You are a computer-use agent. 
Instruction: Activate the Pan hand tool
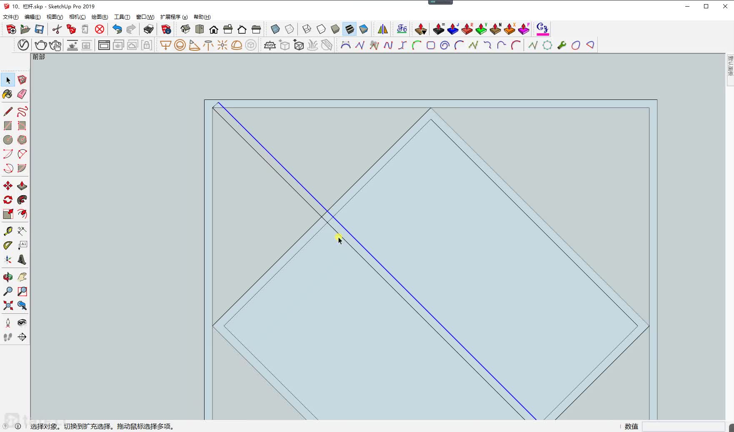(22, 277)
